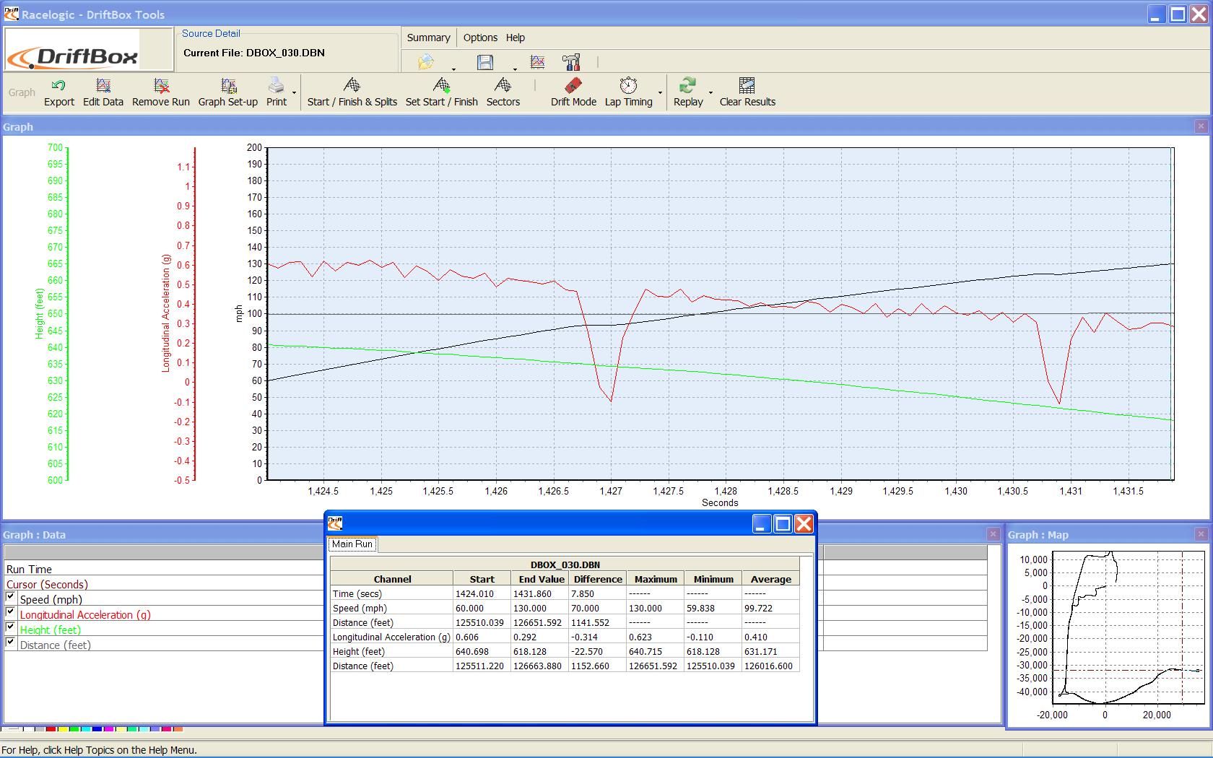The width and height of the screenshot is (1213, 758).
Task: Expand the save dropdown arrow
Action: pyautogui.click(x=515, y=69)
